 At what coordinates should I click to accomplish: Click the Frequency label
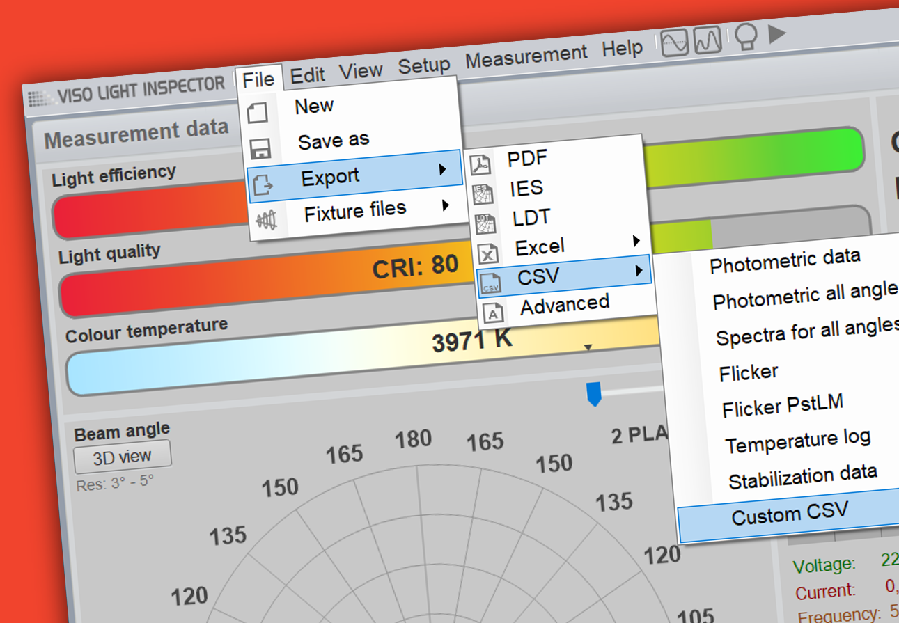[839, 614]
